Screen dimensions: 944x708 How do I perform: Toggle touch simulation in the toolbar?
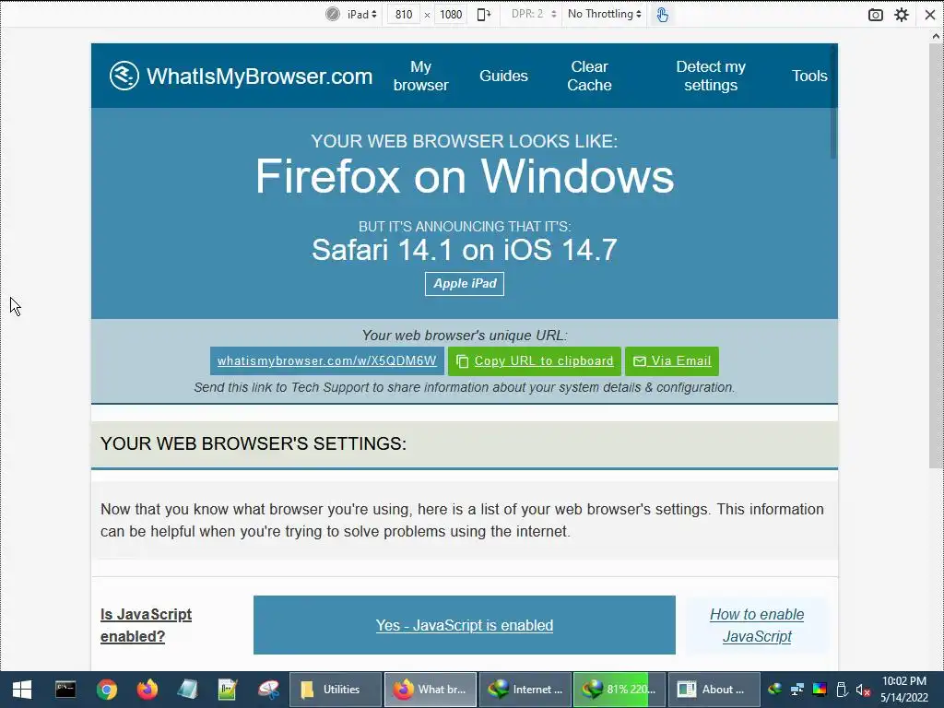coord(662,15)
